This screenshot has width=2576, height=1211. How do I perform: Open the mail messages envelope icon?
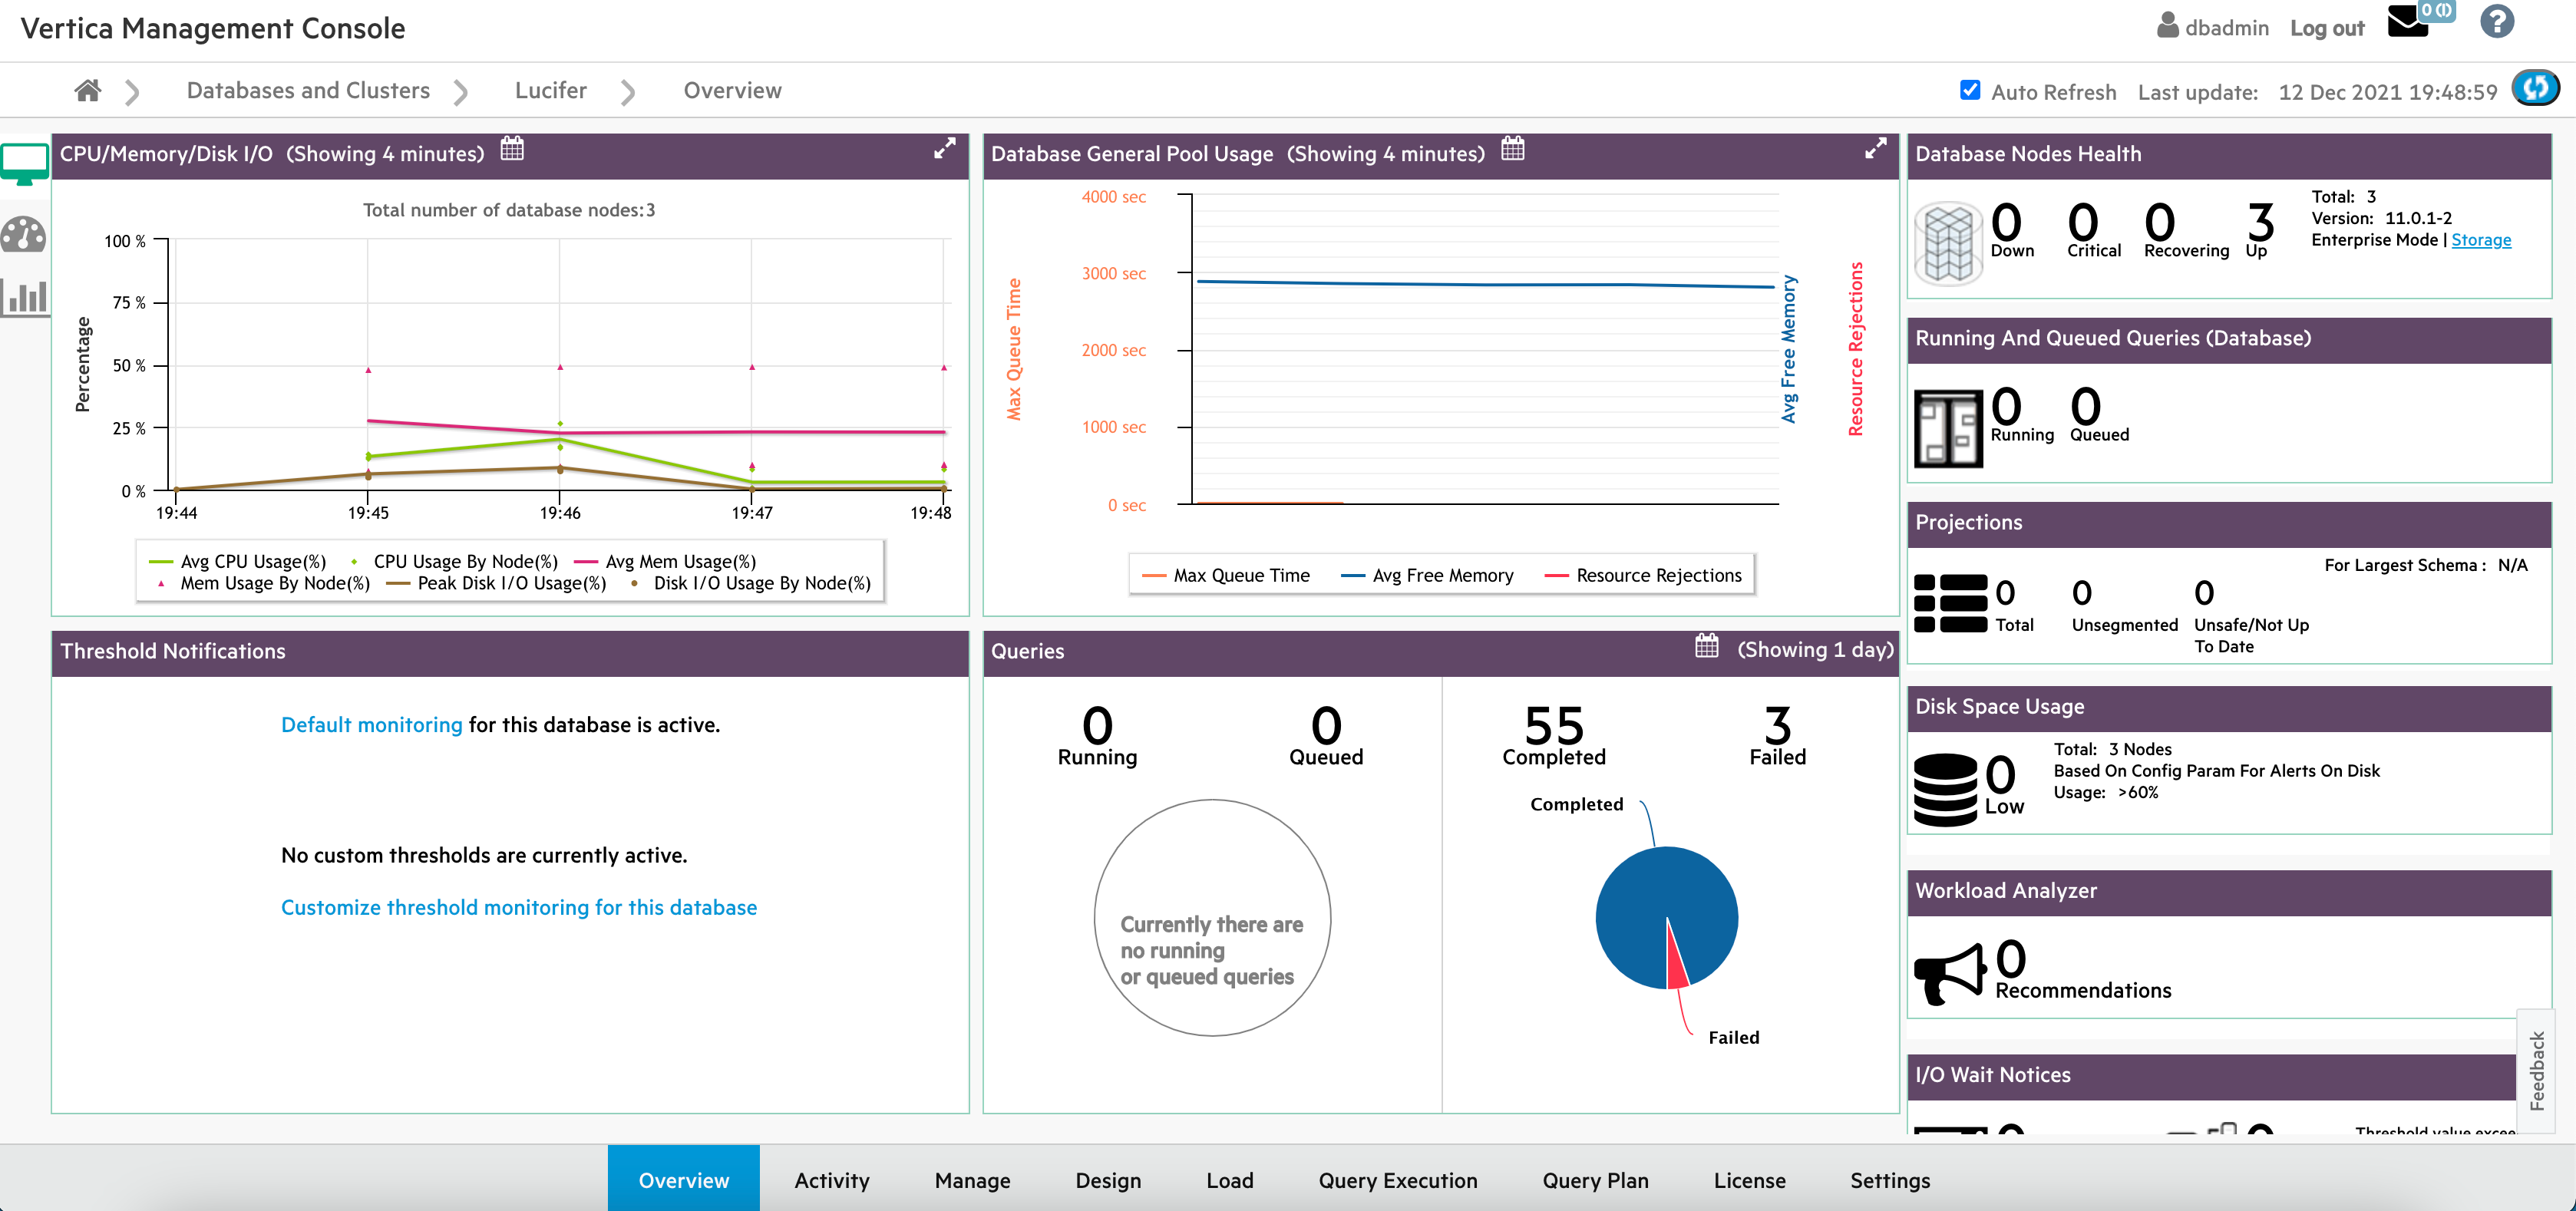coord(2407,22)
